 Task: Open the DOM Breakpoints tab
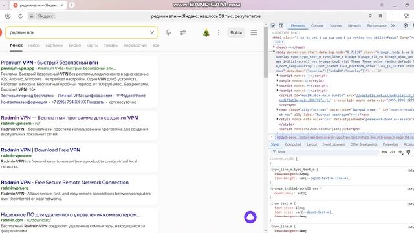(x=364, y=144)
